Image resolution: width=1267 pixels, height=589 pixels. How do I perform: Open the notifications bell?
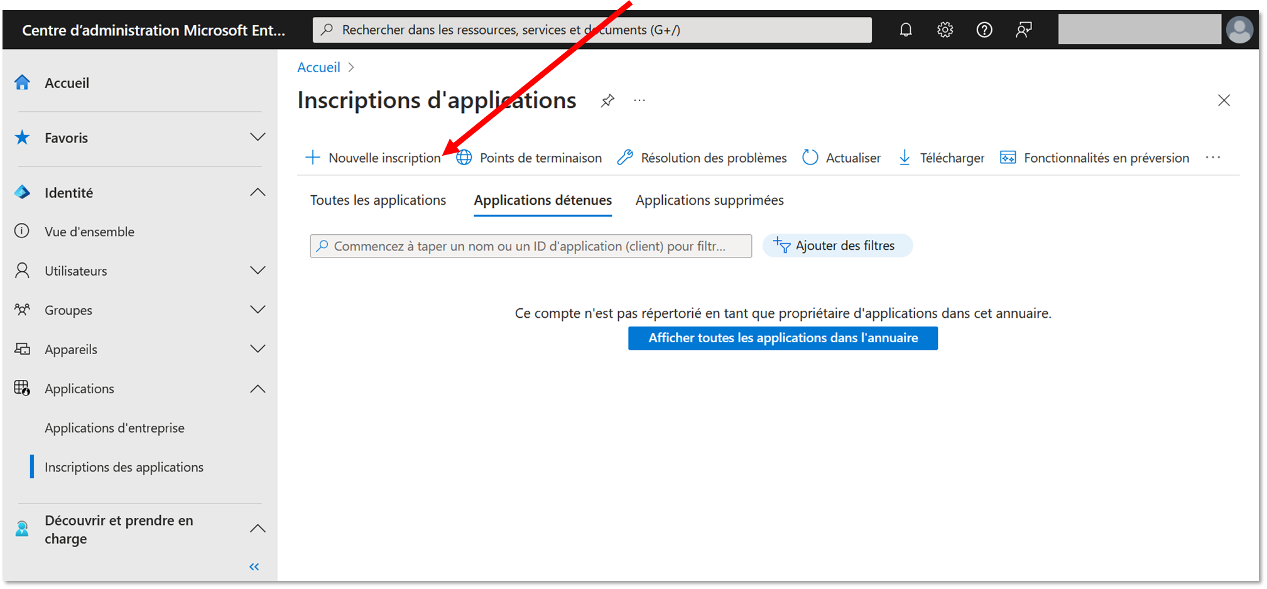[905, 30]
